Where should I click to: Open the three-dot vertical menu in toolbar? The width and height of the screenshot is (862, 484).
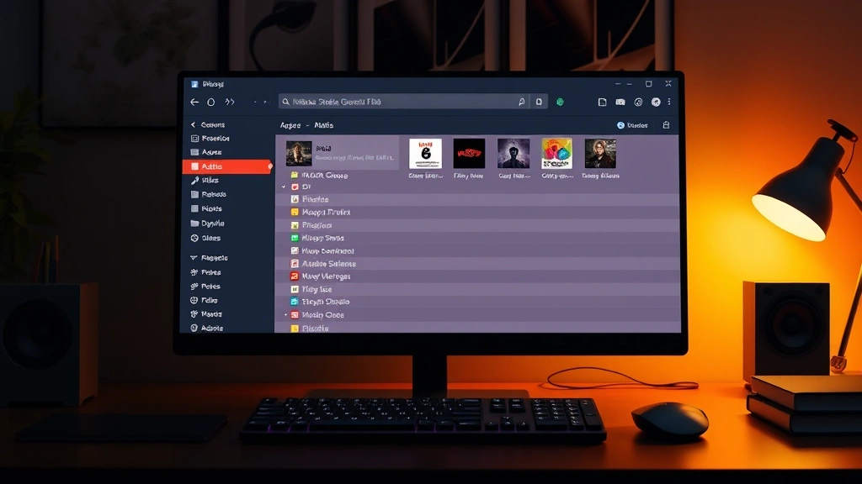tap(670, 102)
